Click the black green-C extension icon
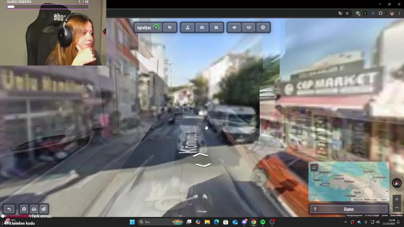The height and width of the screenshot is (227, 404). (x=365, y=13)
